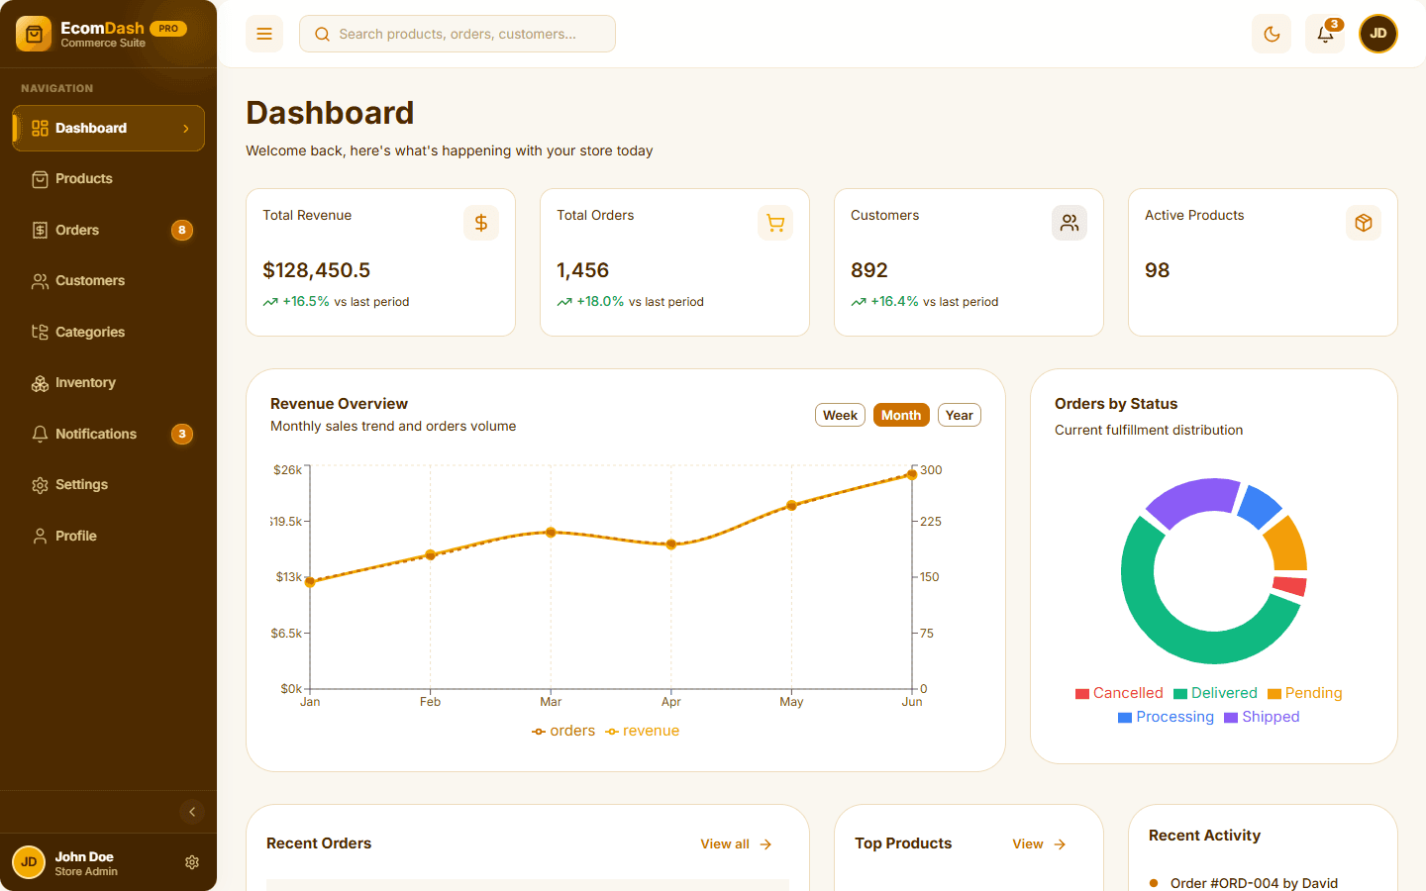1426x891 pixels.
Task: Click the May data point on chart
Action: coord(791,506)
